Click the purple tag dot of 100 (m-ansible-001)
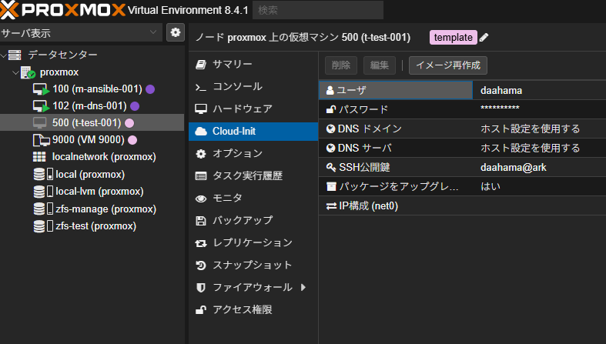Image resolution: width=606 pixels, height=344 pixels. (150, 89)
